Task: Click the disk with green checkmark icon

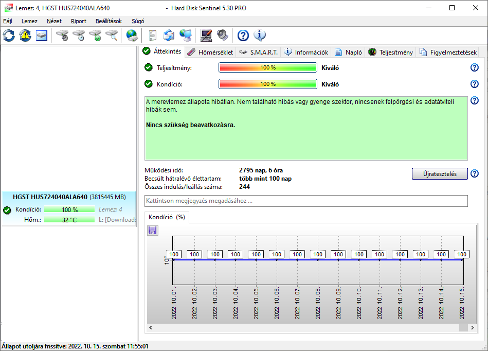Action: [95, 36]
